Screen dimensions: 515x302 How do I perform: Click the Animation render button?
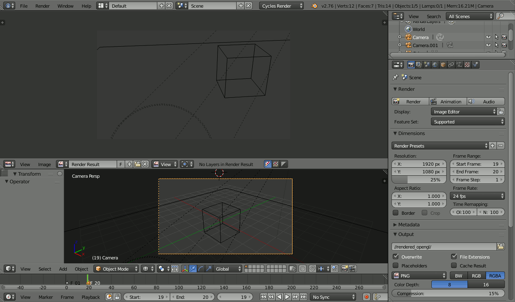click(x=448, y=101)
